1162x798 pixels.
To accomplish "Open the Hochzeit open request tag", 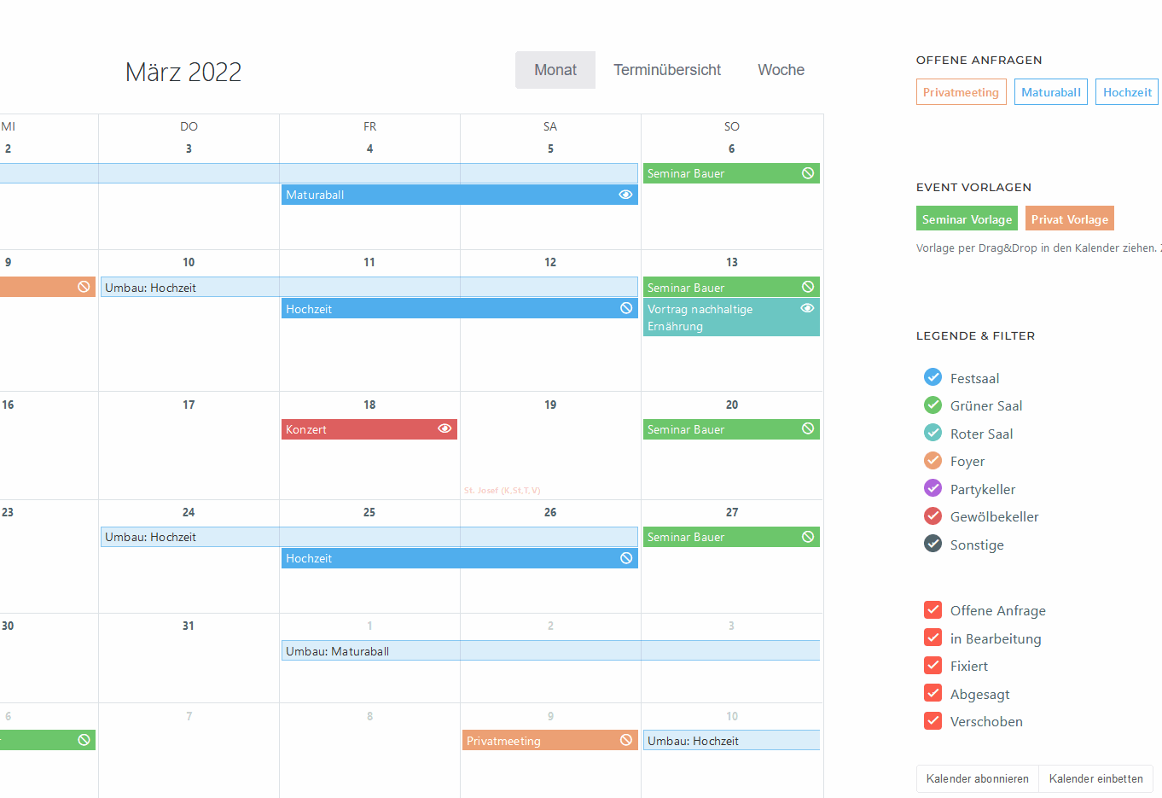I will pyautogui.click(x=1126, y=92).
